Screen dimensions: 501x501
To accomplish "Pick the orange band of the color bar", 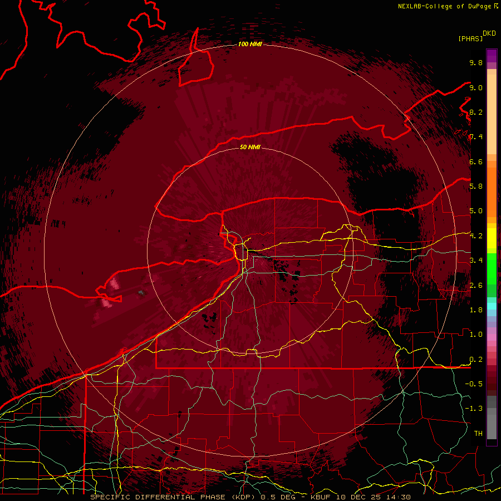I will [x=492, y=191].
